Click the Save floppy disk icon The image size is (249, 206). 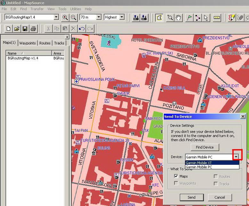[25, 29]
